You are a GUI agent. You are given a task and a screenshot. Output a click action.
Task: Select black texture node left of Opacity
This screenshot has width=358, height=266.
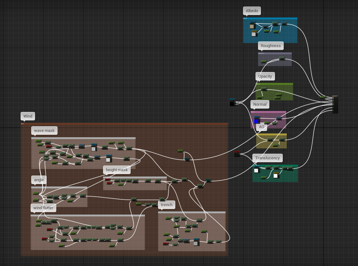(x=232, y=103)
